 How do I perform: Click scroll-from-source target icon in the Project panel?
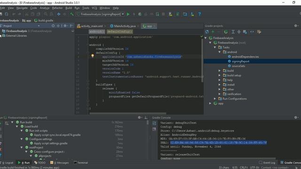[x=53, y=26]
